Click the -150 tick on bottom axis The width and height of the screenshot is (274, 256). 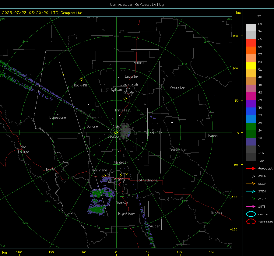point(18,252)
